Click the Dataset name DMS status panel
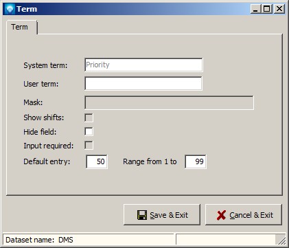The image size is (289, 248). (x=89, y=240)
